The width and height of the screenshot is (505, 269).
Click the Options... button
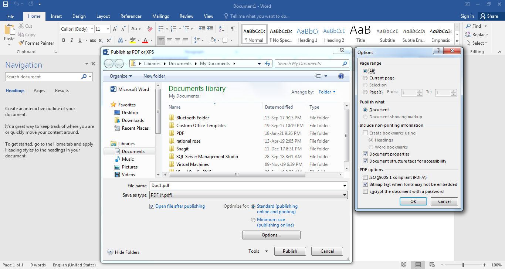click(x=271, y=235)
